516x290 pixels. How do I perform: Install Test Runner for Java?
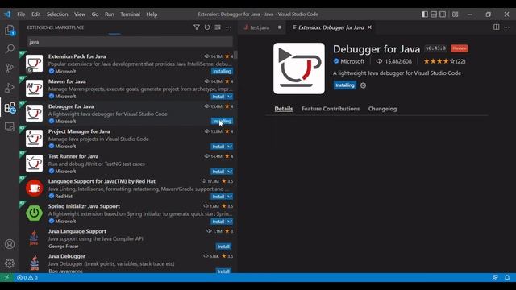point(218,172)
